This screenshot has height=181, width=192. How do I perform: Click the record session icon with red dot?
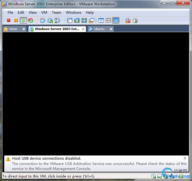point(128,20)
